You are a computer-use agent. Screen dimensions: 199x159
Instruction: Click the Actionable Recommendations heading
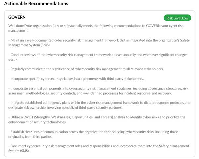36,4
